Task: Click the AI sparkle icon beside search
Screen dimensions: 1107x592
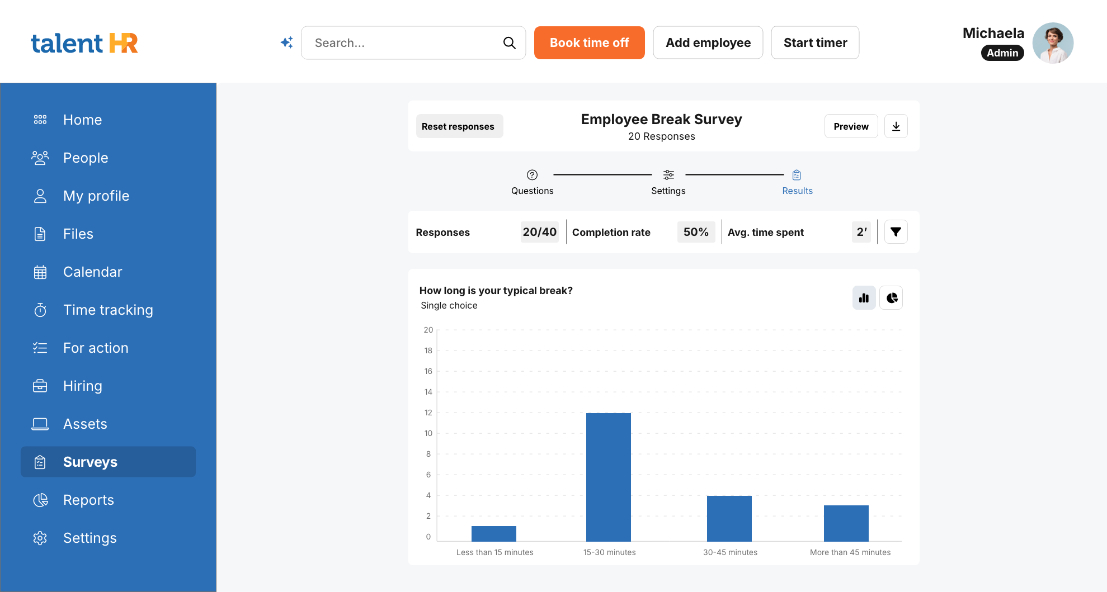Action: click(x=287, y=42)
